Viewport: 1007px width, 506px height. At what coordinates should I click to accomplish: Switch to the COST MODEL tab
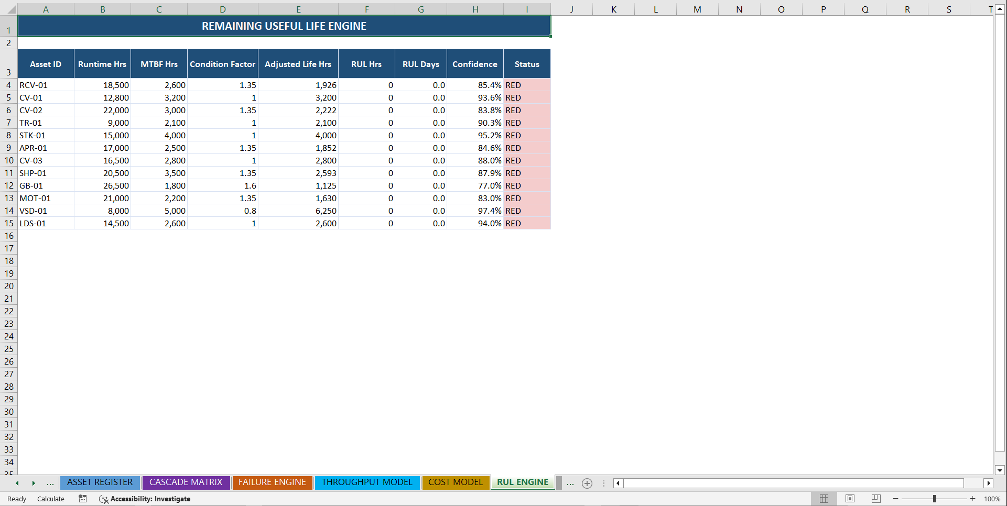(455, 482)
